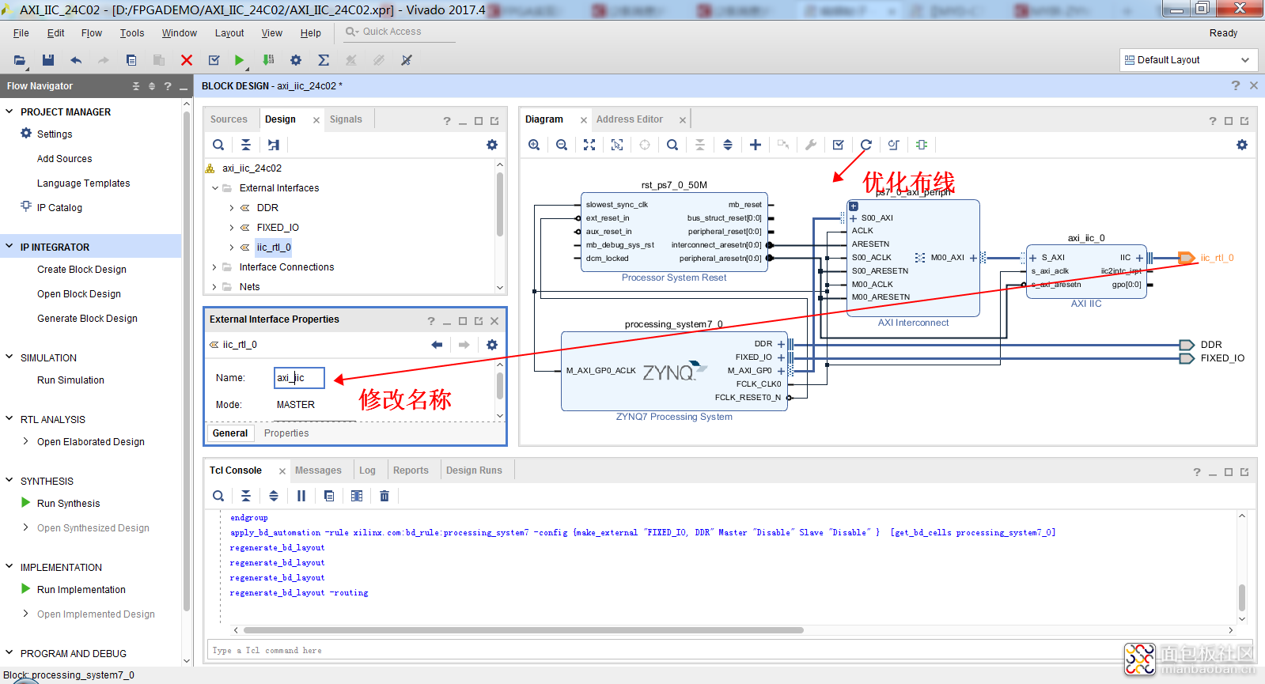Click the search icon in the Design panel
The height and width of the screenshot is (684, 1265).
point(218,145)
